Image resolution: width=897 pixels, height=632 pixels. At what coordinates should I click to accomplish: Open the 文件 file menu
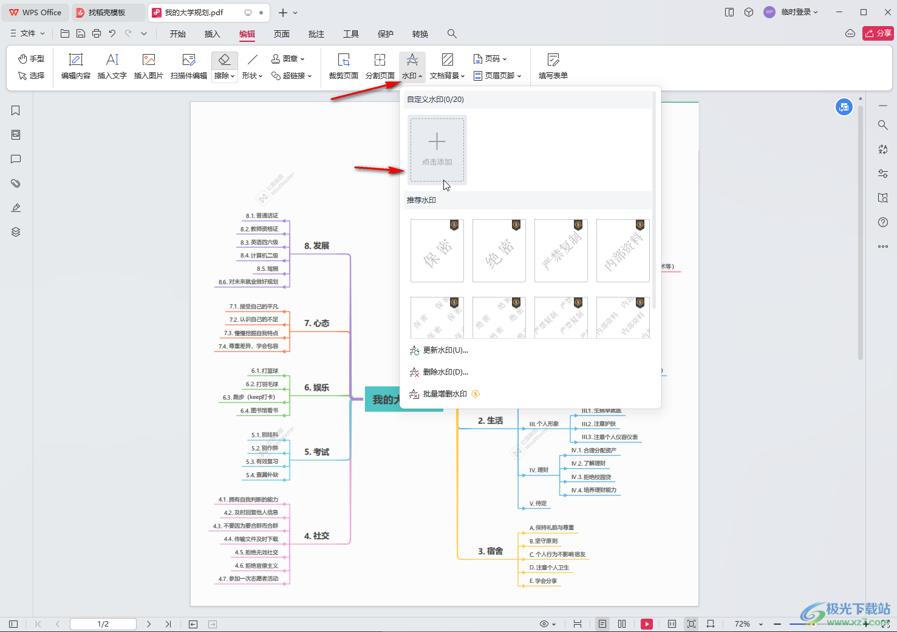point(28,34)
